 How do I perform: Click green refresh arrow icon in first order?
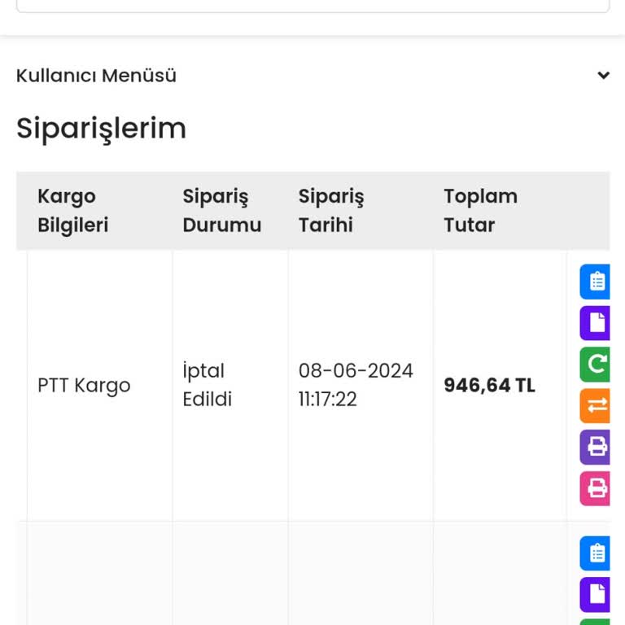click(x=596, y=365)
